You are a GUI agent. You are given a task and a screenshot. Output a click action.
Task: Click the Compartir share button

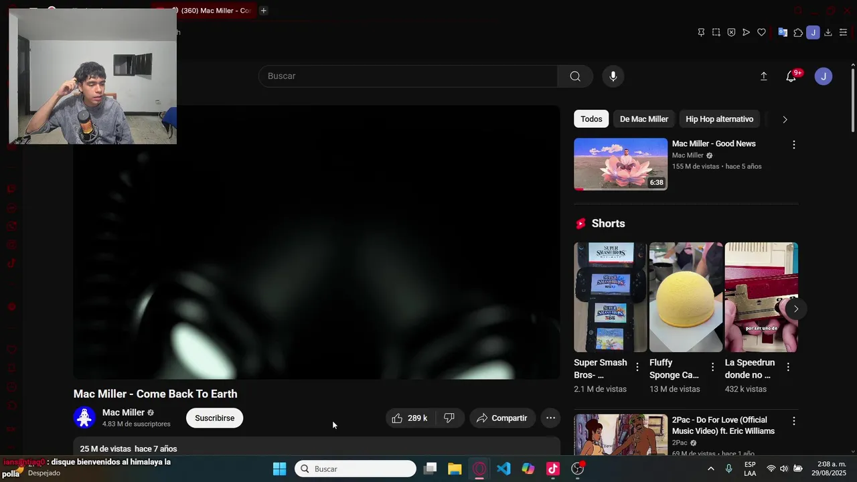pyautogui.click(x=502, y=418)
